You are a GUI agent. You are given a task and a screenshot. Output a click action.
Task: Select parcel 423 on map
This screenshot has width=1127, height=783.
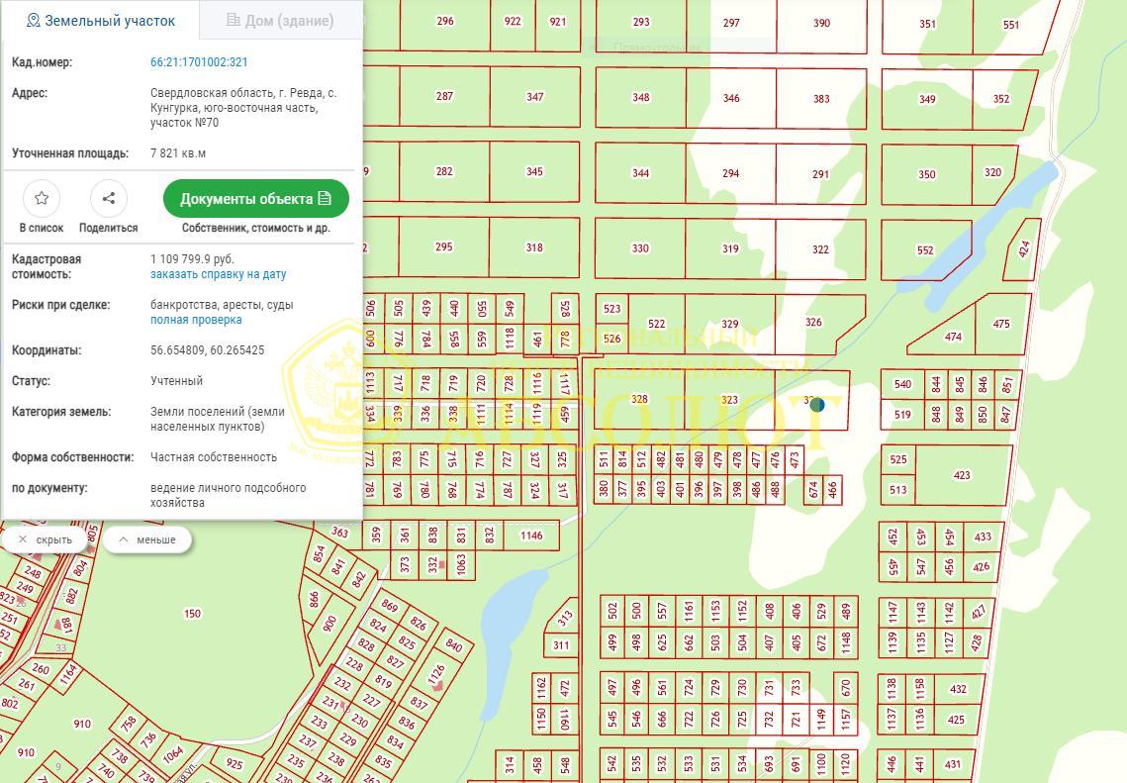pyautogui.click(x=963, y=475)
